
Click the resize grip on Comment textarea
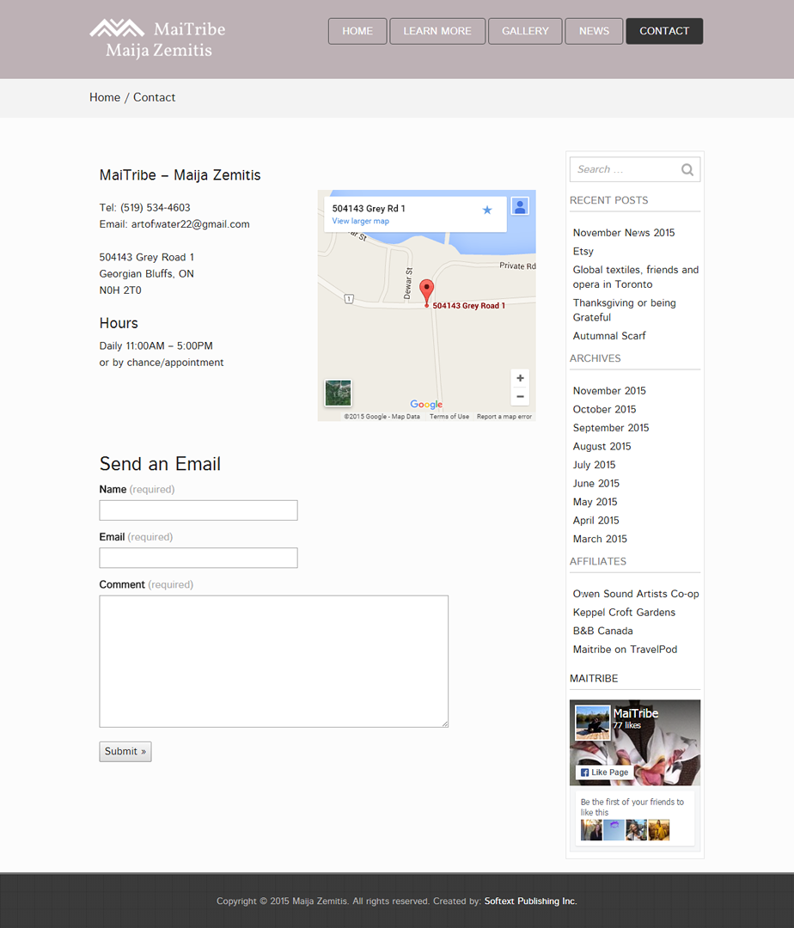(445, 723)
